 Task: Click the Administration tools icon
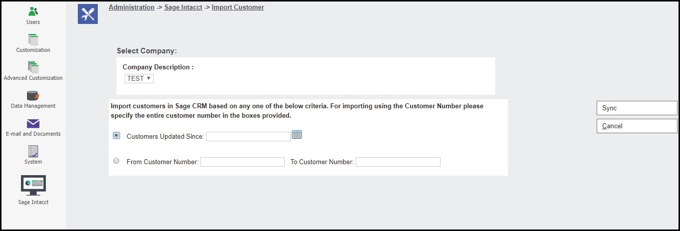point(88,14)
